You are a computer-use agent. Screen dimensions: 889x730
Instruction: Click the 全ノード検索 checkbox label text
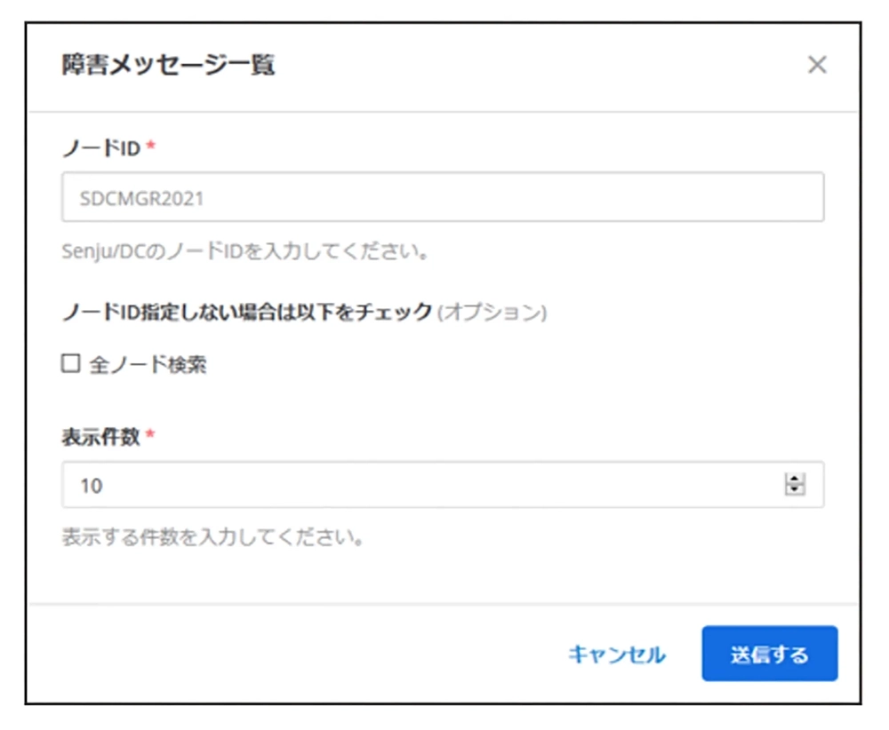point(148,364)
